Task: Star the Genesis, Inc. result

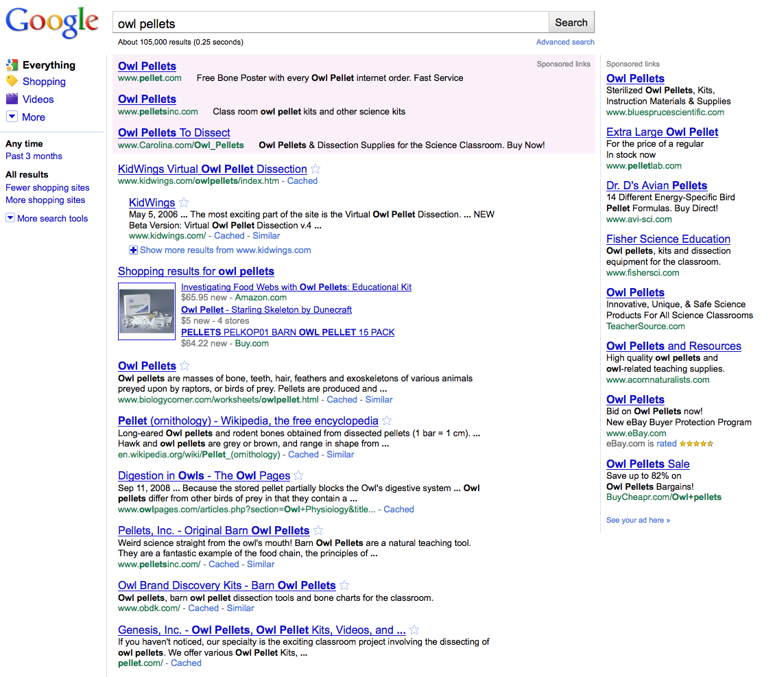Action: [x=414, y=630]
